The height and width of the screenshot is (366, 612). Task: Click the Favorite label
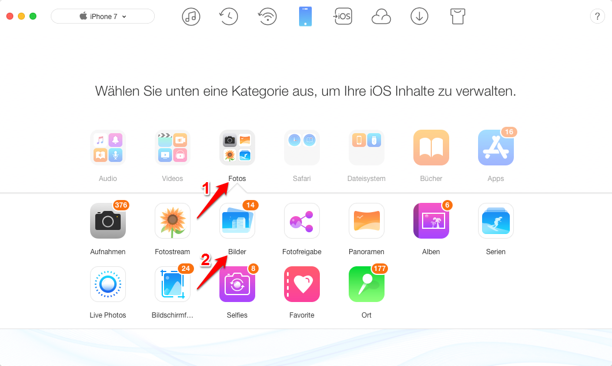302,315
